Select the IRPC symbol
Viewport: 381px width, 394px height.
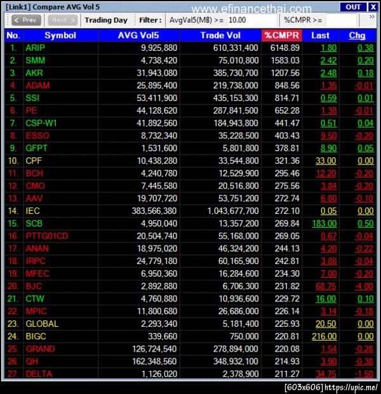pyautogui.click(x=36, y=261)
